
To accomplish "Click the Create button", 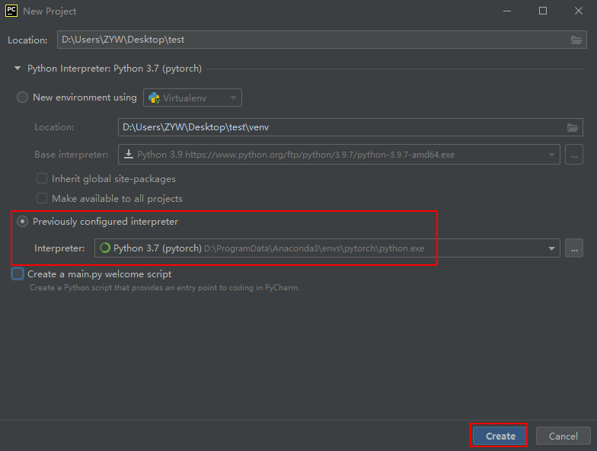I will tap(500, 436).
